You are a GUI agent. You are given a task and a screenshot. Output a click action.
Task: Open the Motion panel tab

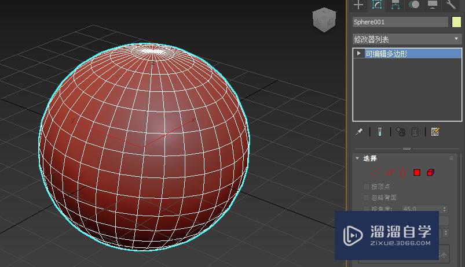[x=414, y=5]
